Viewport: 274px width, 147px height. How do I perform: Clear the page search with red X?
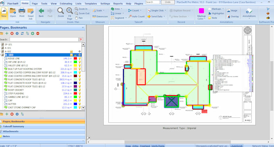[81, 39]
